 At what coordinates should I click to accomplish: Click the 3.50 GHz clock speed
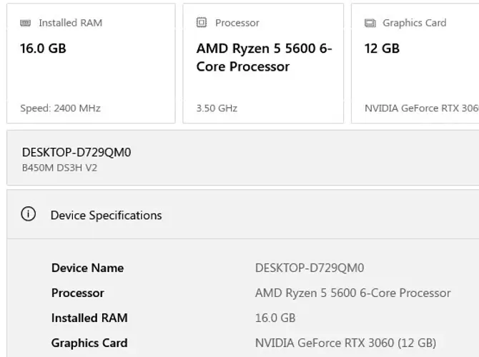pyautogui.click(x=217, y=109)
